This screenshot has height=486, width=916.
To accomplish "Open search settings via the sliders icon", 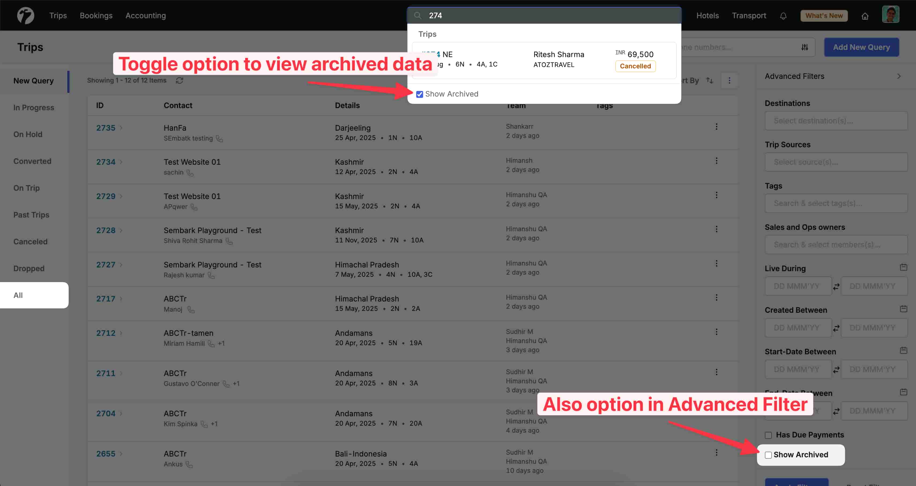I will [805, 47].
